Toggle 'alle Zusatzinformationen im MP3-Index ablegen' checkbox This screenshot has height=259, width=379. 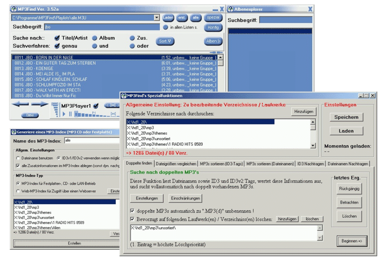pyautogui.click(x=17, y=166)
